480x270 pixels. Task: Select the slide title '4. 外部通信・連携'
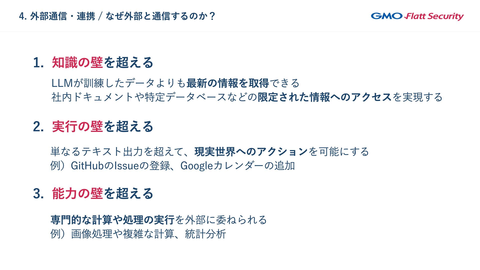(x=57, y=16)
